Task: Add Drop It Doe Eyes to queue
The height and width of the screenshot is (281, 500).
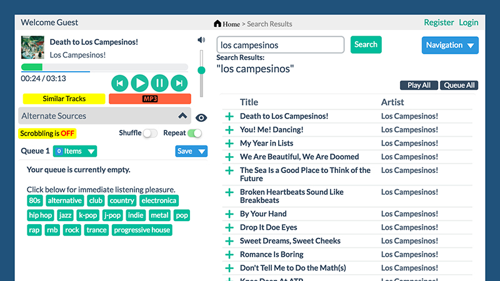Action: pos(229,227)
